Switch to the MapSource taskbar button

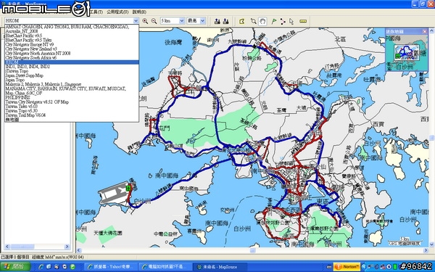220,267
